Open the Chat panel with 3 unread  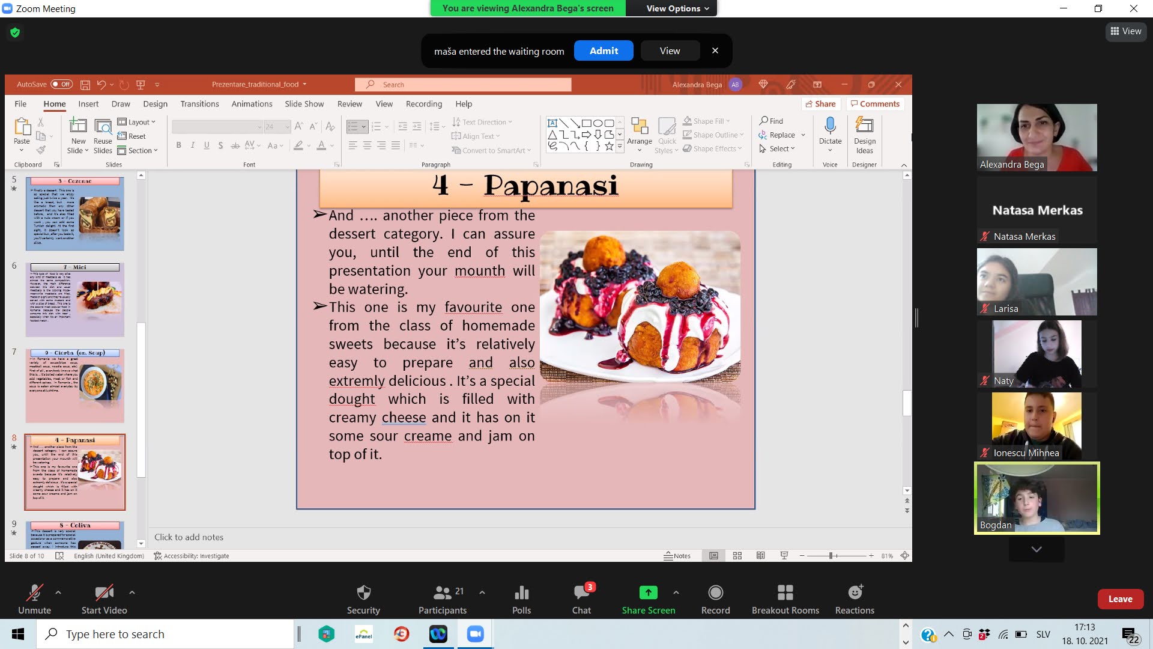[x=581, y=593]
